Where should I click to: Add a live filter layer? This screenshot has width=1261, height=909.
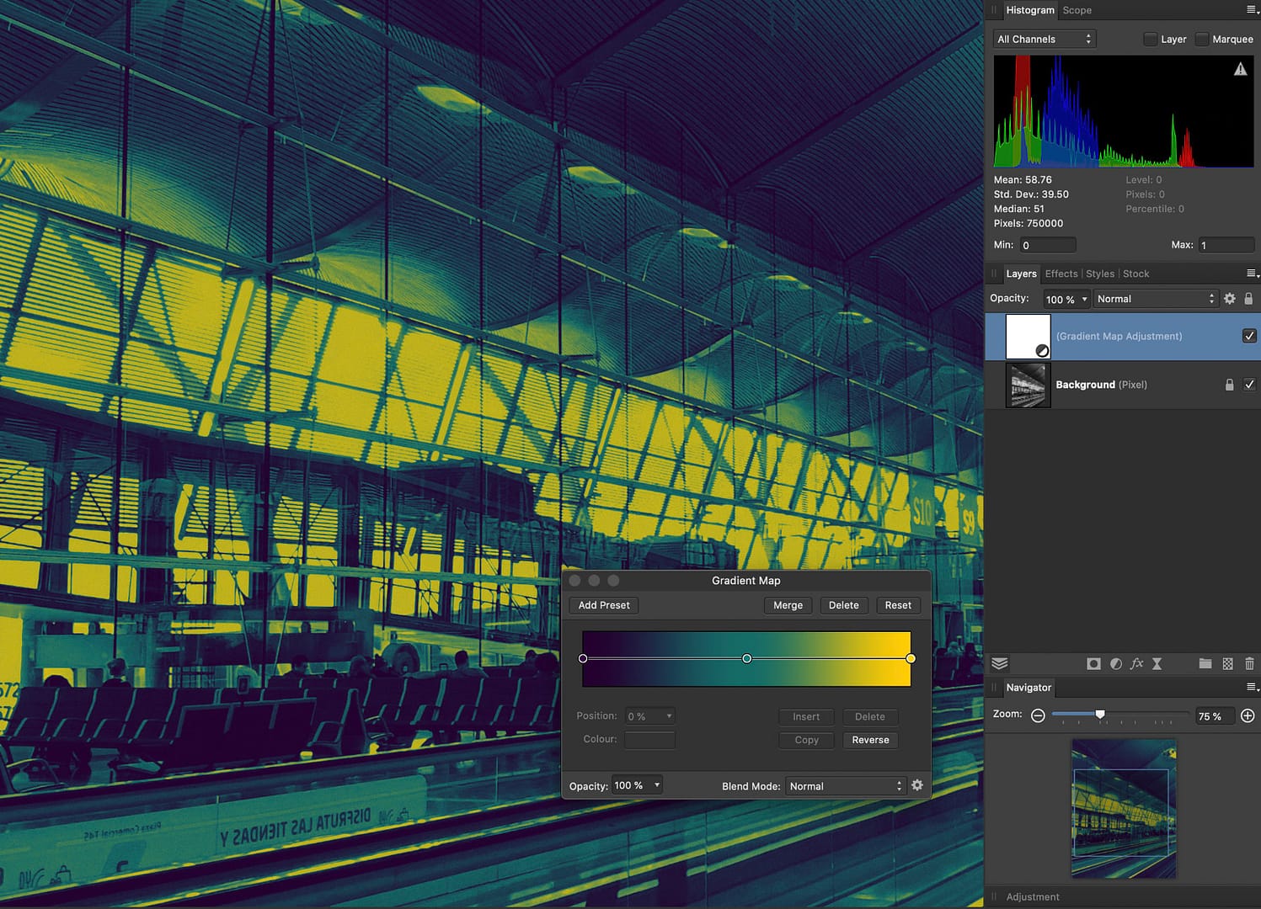[x=1157, y=663]
